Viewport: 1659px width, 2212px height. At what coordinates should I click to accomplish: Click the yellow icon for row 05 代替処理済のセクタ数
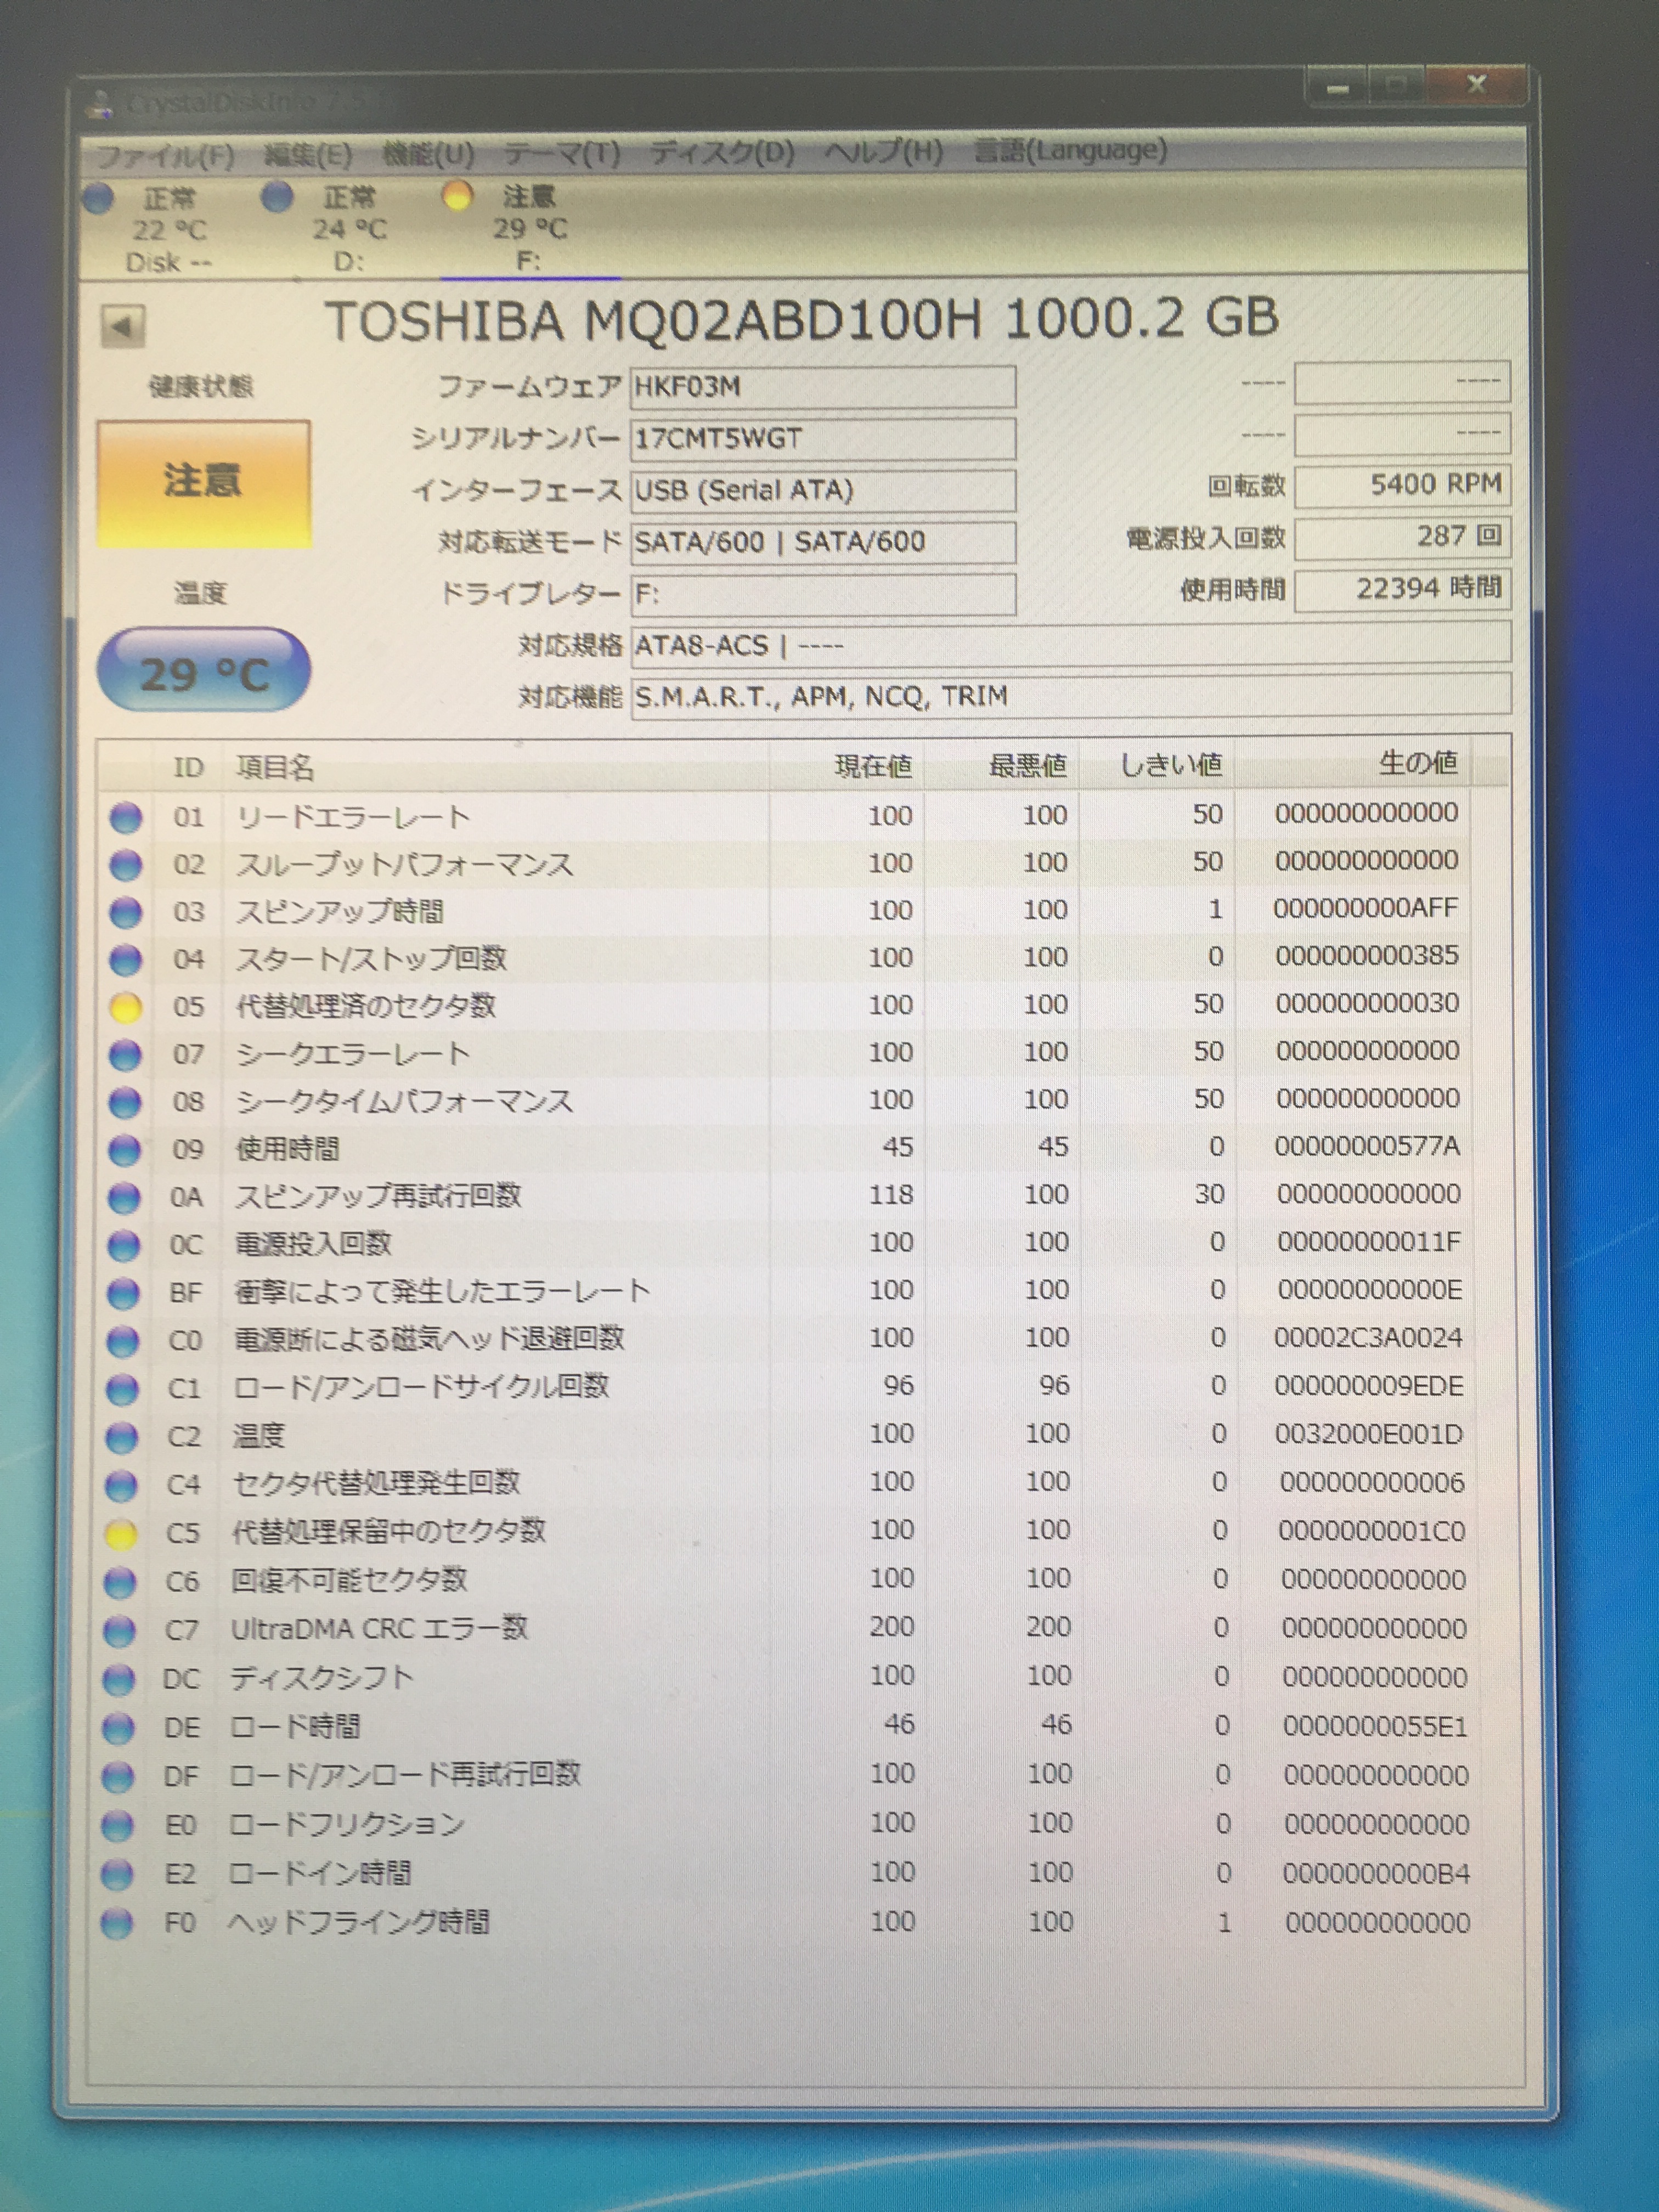click(125, 1007)
